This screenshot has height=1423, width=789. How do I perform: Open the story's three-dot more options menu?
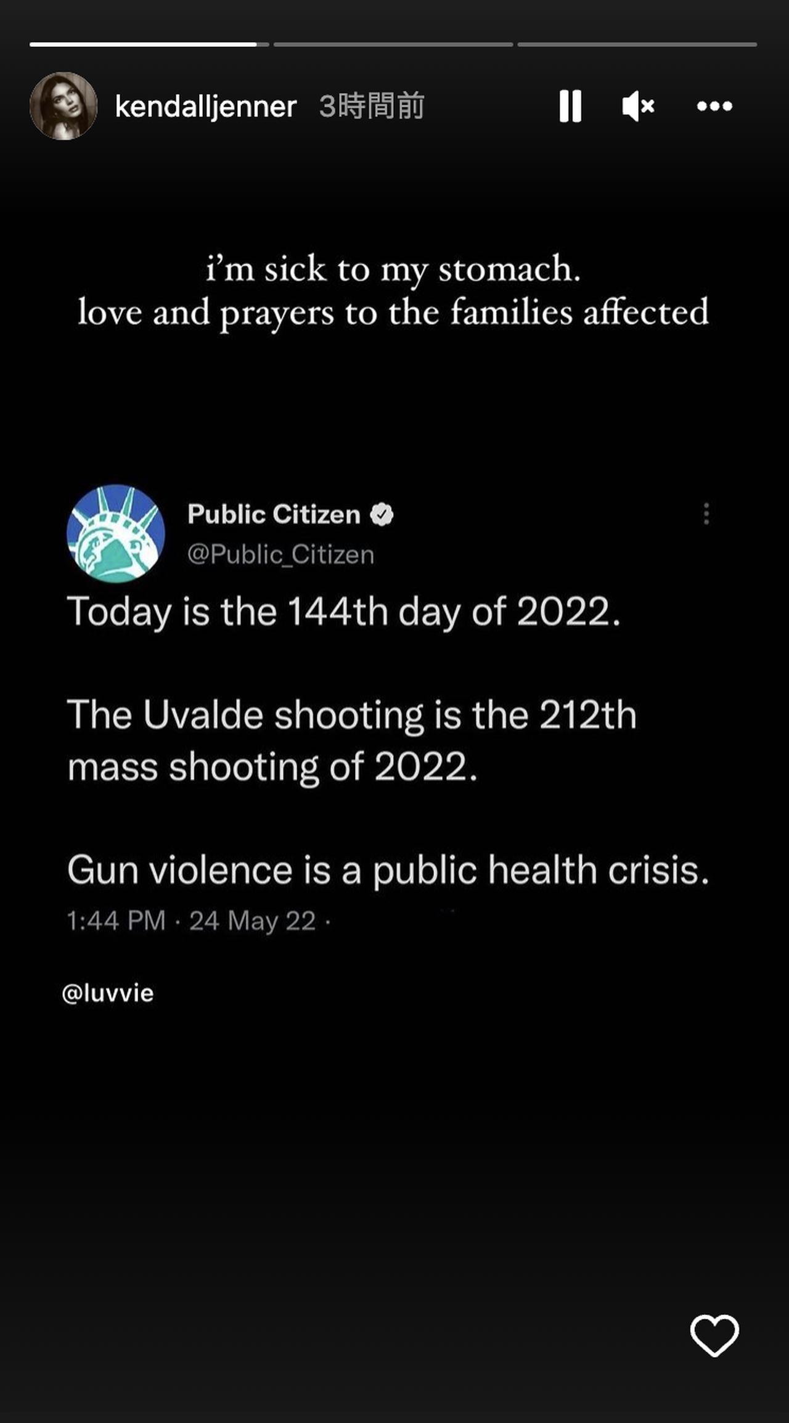tap(714, 106)
